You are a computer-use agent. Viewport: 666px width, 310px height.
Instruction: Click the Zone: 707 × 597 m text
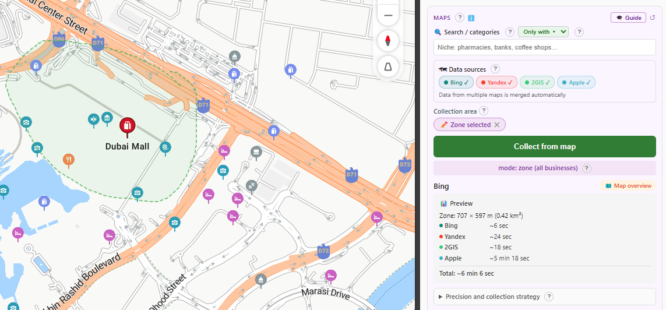pyautogui.click(x=481, y=216)
